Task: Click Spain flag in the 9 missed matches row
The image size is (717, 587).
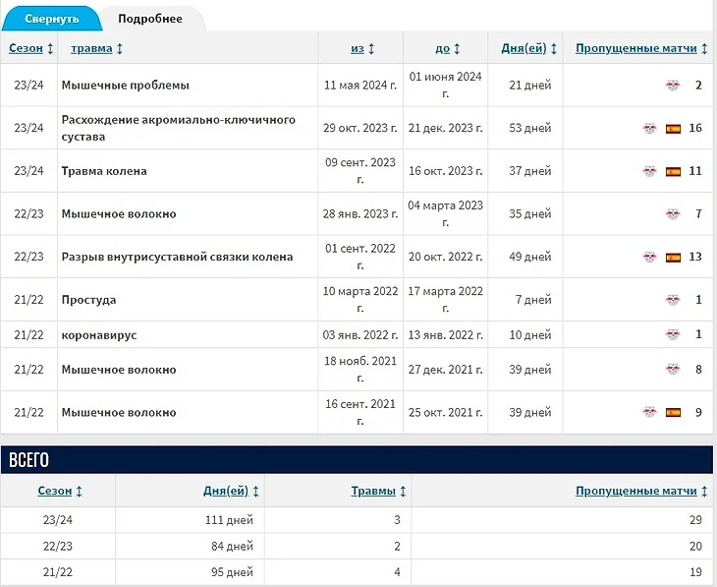Action: (x=673, y=413)
